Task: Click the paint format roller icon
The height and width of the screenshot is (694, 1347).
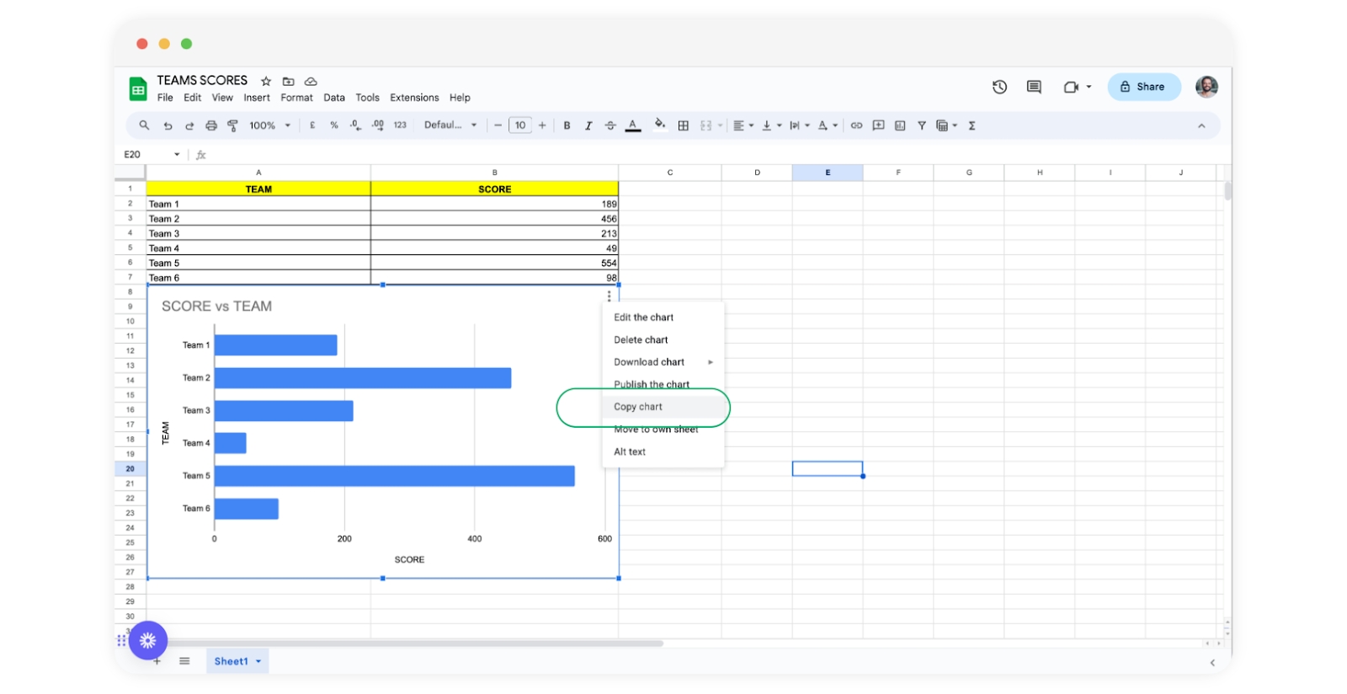Action: 232,125
